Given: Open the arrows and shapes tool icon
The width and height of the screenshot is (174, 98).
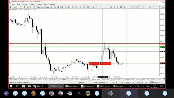Looking at the screenshot, I should click(124, 7).
